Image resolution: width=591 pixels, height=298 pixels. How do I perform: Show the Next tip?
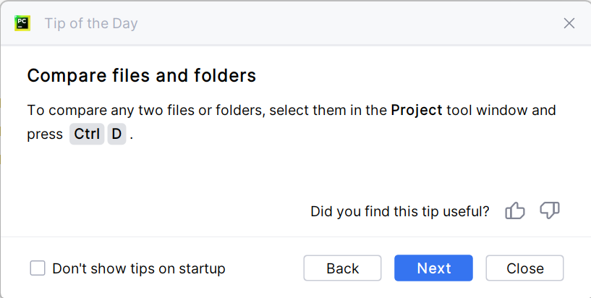click(433, 268)
